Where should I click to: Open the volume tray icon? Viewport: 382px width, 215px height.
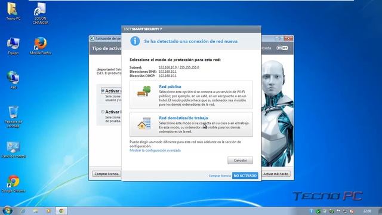[x=352, y=211]
